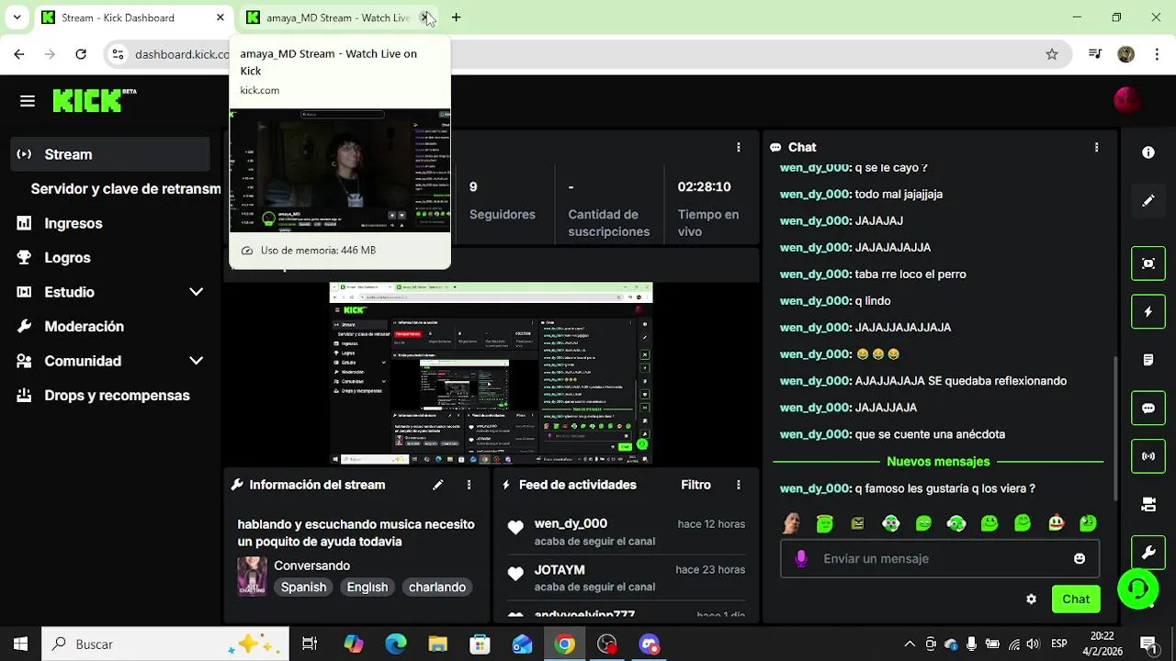This screenshot has height=661, width=1176.
Task: Toggle the chat bubble sidebar icon
Action: click(x=1148, y=409)
